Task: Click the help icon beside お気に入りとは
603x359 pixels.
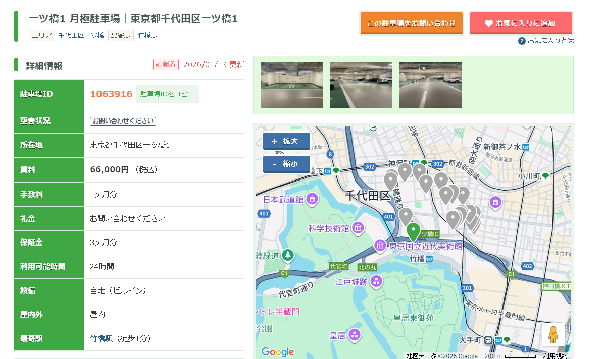Action: 522,41
